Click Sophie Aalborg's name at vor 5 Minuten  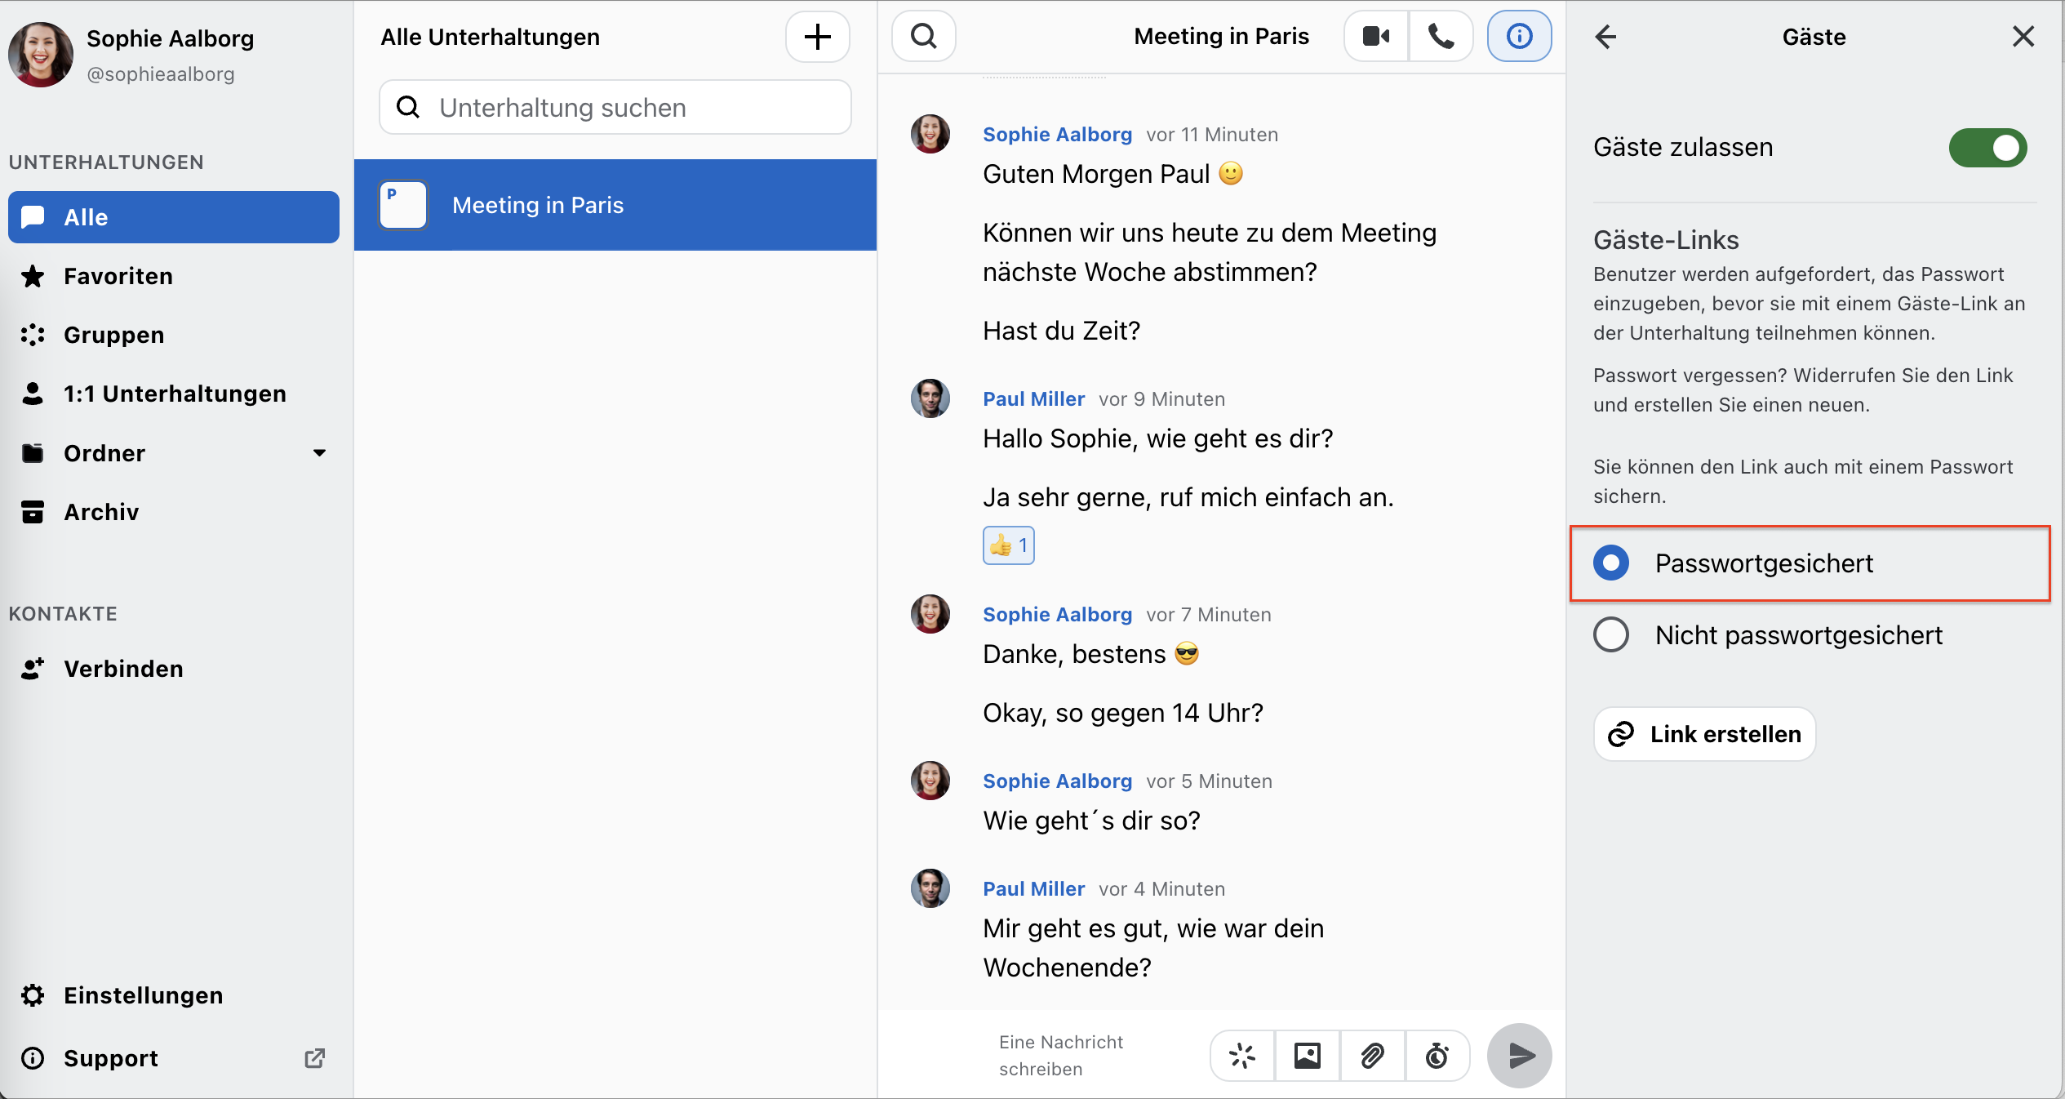pos(1057,781)
